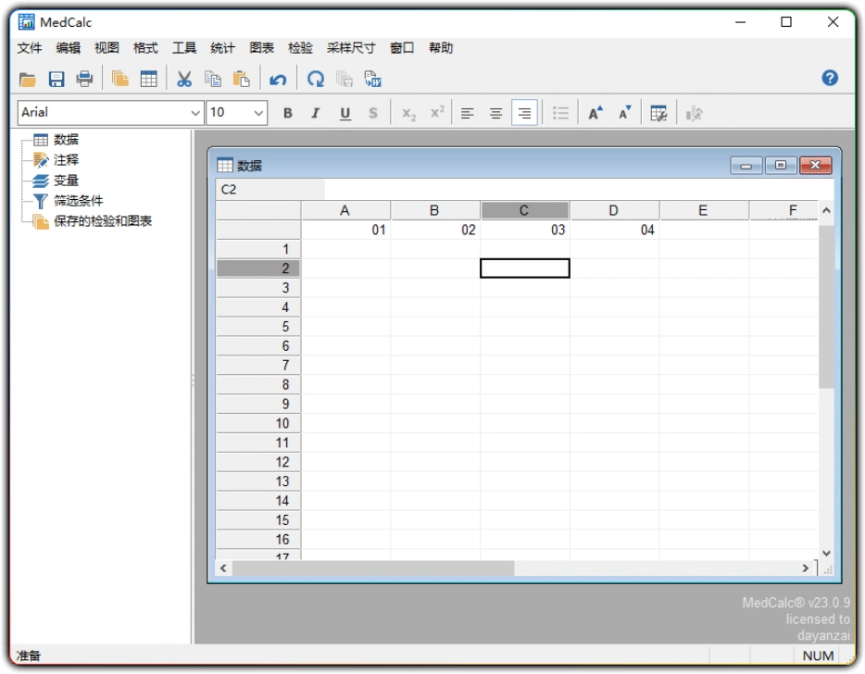
Task: Open the 采样尺寸 menu
Action: 351,47
